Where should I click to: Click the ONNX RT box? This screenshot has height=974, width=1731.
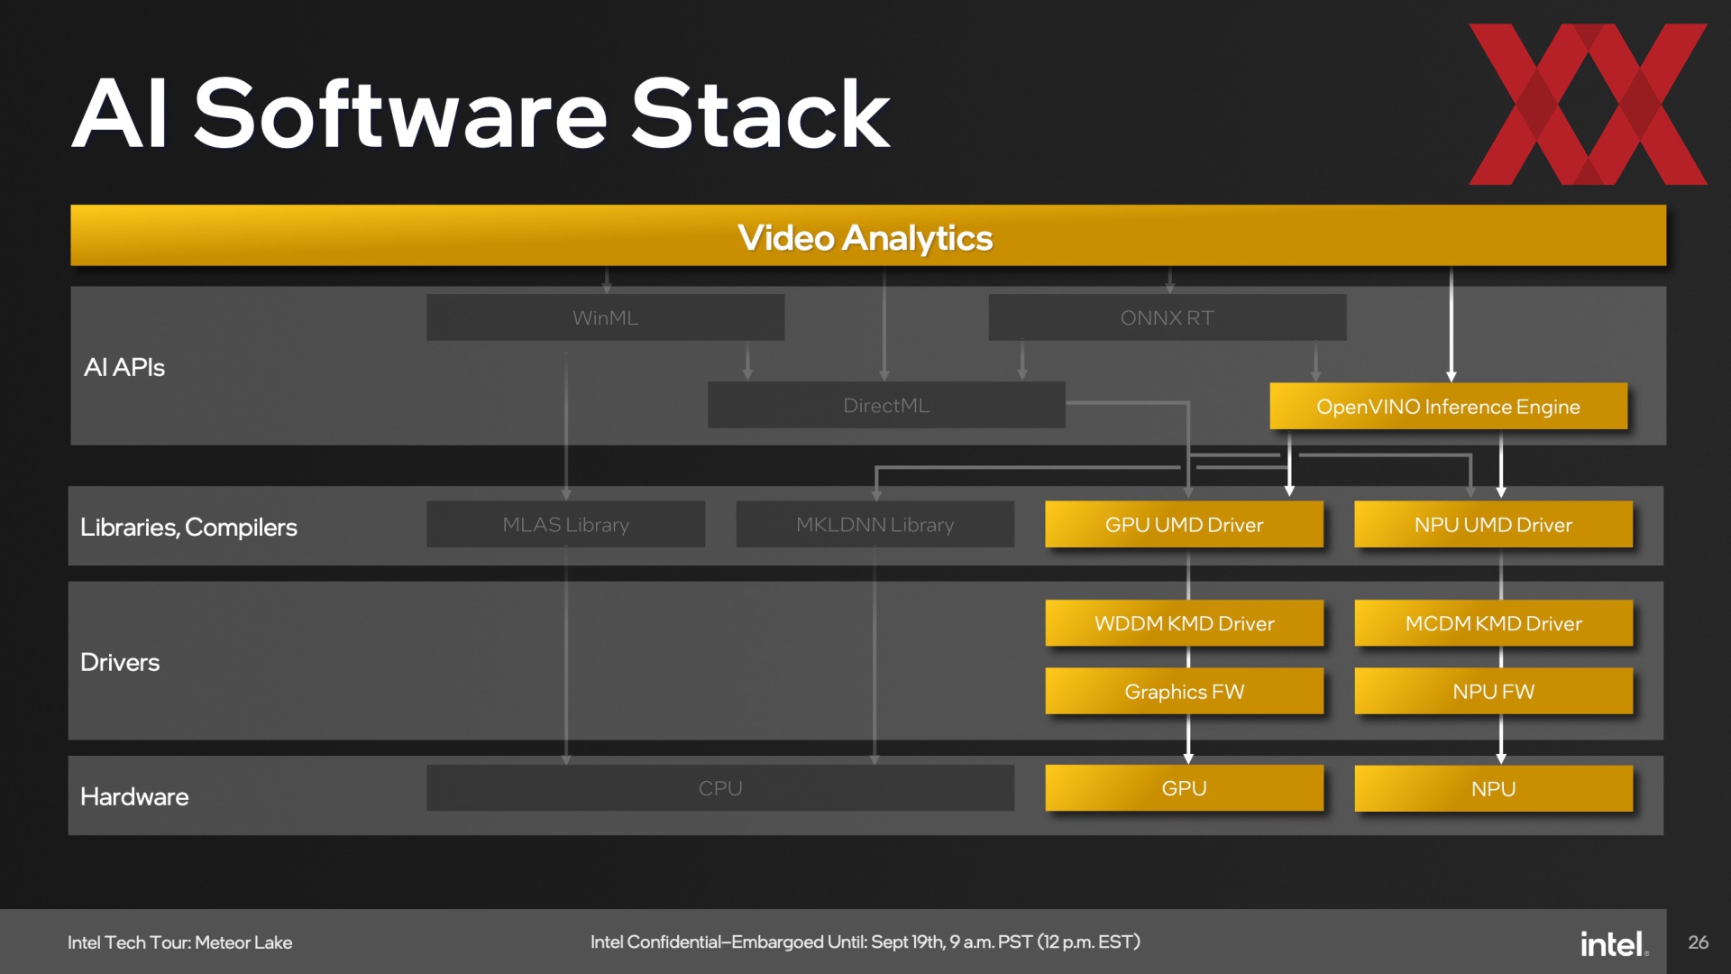click(x=1168, y=317)
